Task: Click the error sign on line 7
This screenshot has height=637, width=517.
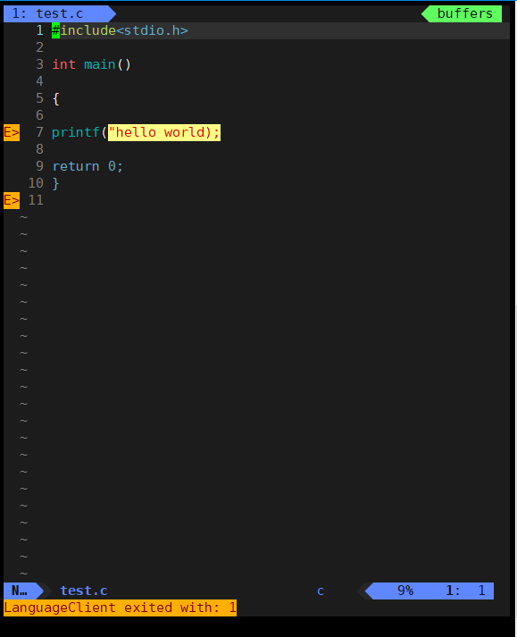Action: click(x=12, y=132)
